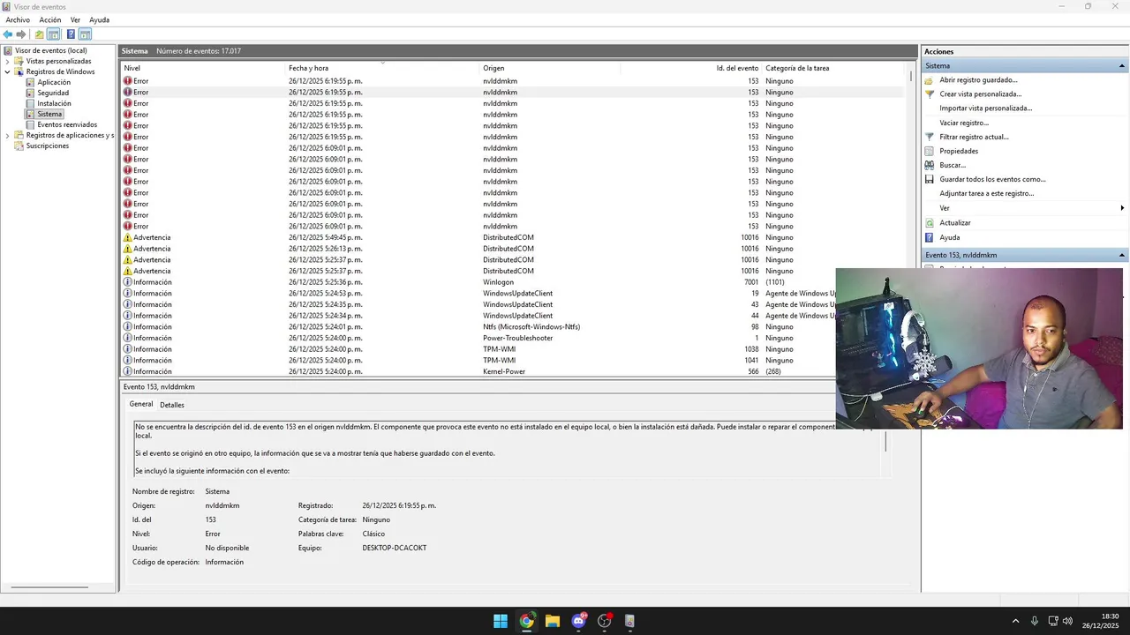This screenshot has width=1130, height=635.
Task: Click the Up one level folder icon
Action: [x=39, y=34]
